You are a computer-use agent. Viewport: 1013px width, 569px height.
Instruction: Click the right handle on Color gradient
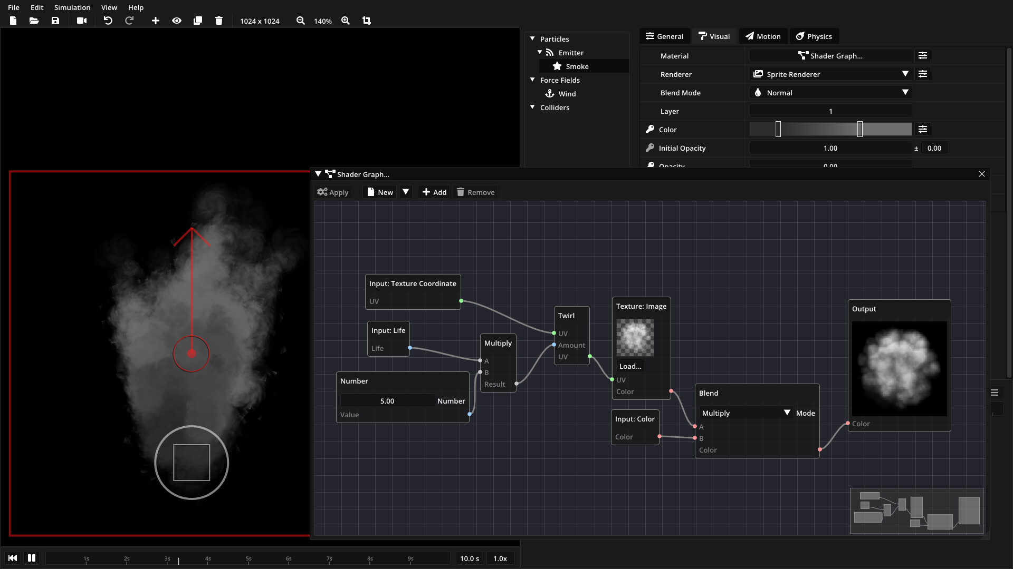click(860, 129)
